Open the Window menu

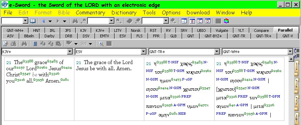(x=225, y=13)
